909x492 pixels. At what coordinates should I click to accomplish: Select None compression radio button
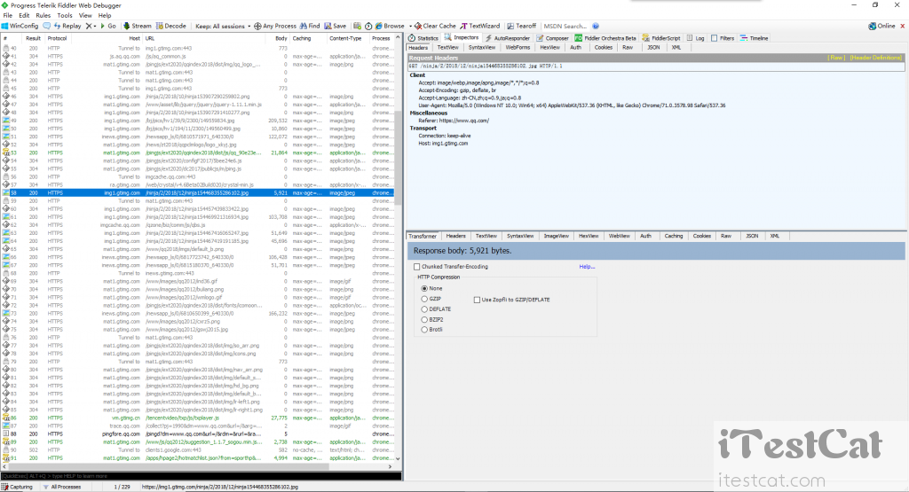click(x=424, y=288)
